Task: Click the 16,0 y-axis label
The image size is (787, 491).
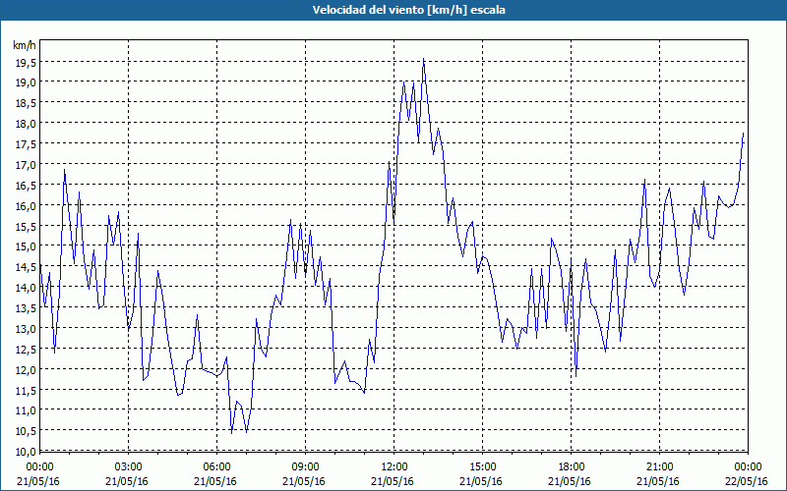Action: (25, 205)
